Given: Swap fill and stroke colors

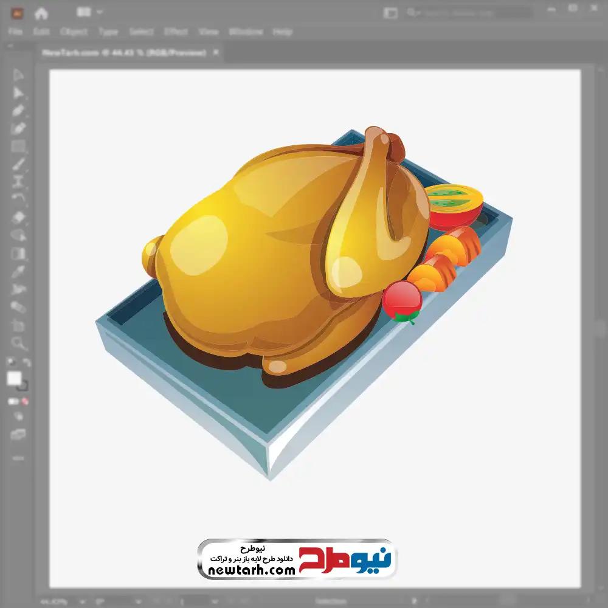Looking at the screenshot, I should [26, 362].
